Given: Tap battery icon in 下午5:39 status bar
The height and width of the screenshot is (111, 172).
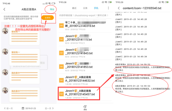Looking at the screenshot, I should click(x=167, y=2).
